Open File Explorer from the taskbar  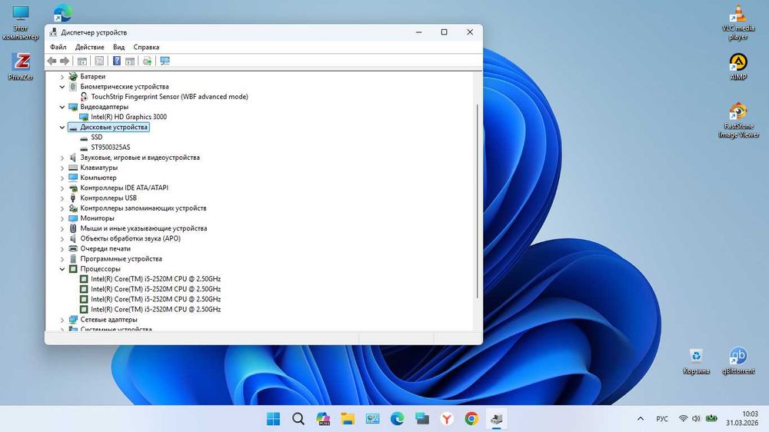[348, 419]
